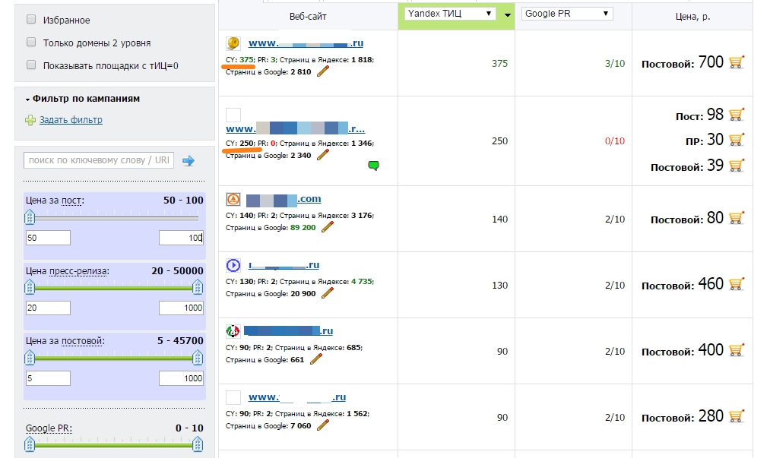Click pencil edit icon for site with 2 810 Google pages

pos(322,71)
